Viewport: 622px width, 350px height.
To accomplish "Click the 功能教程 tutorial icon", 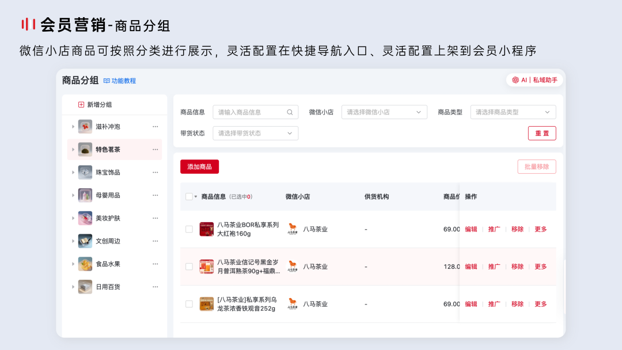I will (x=108, y=81).
